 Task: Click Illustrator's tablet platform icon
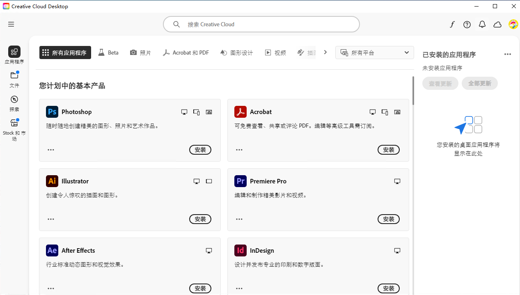tap(209, 181)
